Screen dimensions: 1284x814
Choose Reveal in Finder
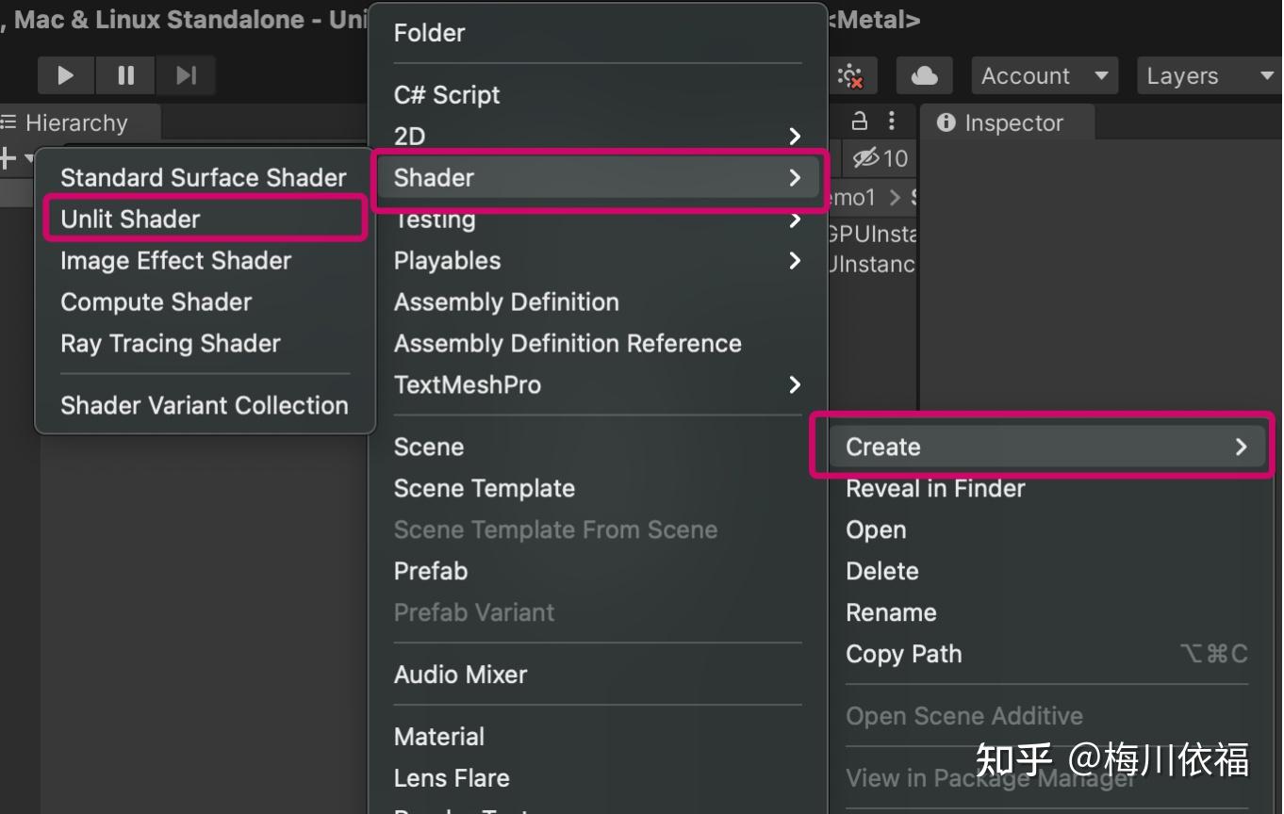click(x=935, y=488)
